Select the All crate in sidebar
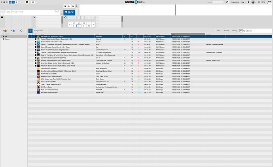Screen dimensions: 273x167 [14, 36]
